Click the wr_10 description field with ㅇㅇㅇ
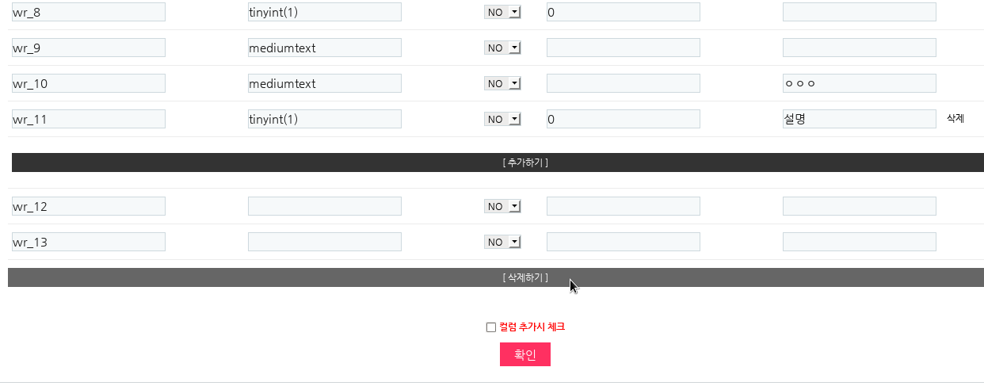The image size is (984, 390). (859, 83)
